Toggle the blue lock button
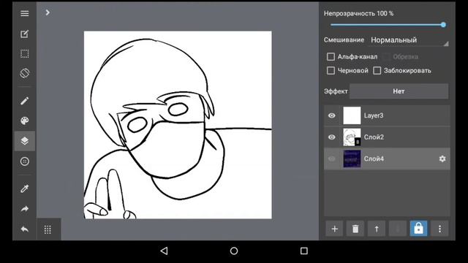The image size is (468, 263). coord(418,229)
